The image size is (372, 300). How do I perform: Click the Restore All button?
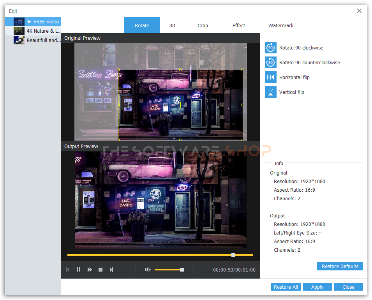(x=286, y=287)
